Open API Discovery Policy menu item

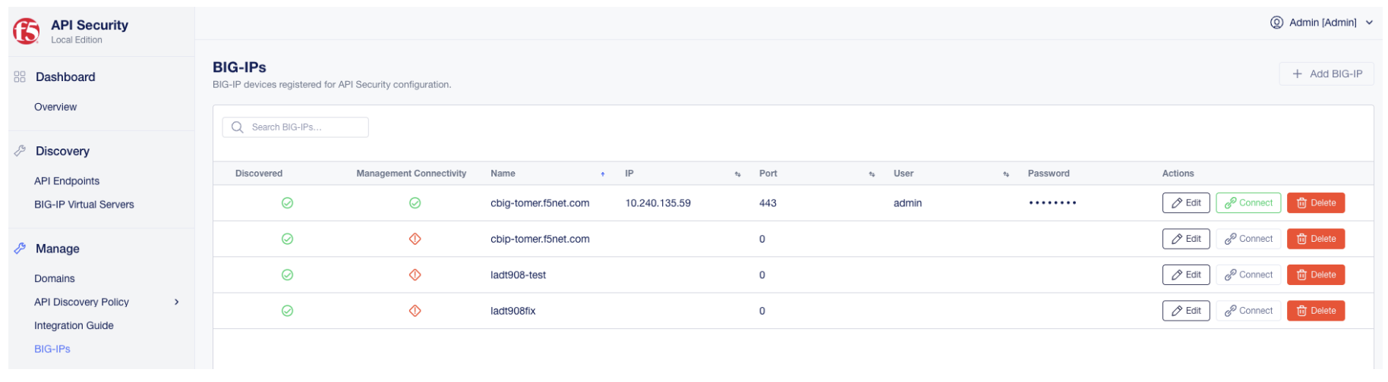coord(81,302)
